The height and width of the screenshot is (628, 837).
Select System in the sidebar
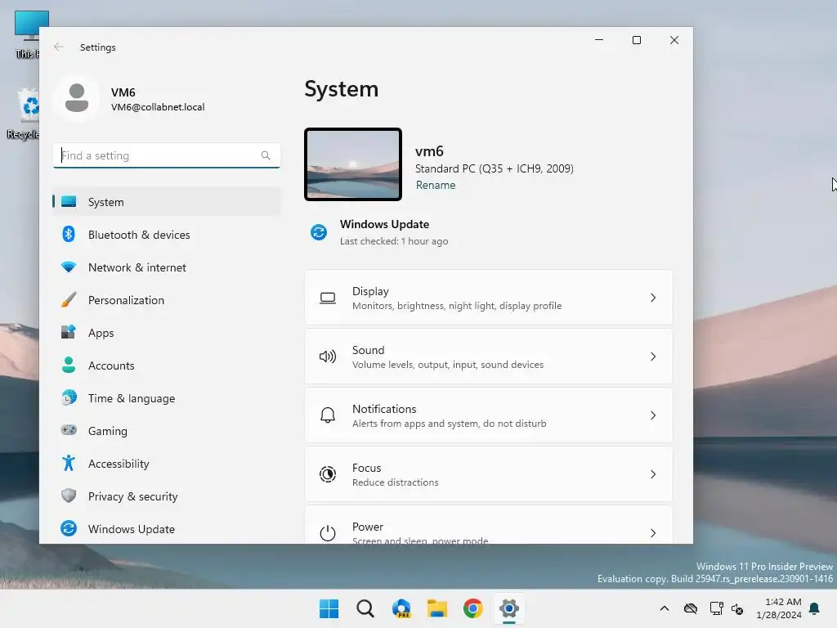click(167, 202)
